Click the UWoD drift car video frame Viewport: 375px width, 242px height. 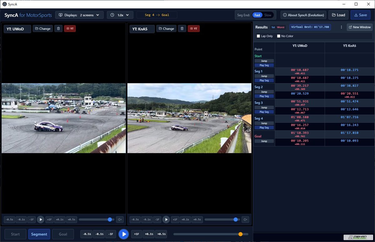[x=64, y=118]
